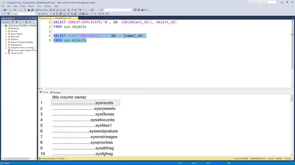Screen dimensions: 295x165
Task: Open the Tools menu
Action: point(39,6)
